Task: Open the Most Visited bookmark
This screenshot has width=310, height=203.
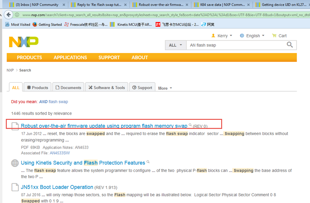Action: (18, 25)
